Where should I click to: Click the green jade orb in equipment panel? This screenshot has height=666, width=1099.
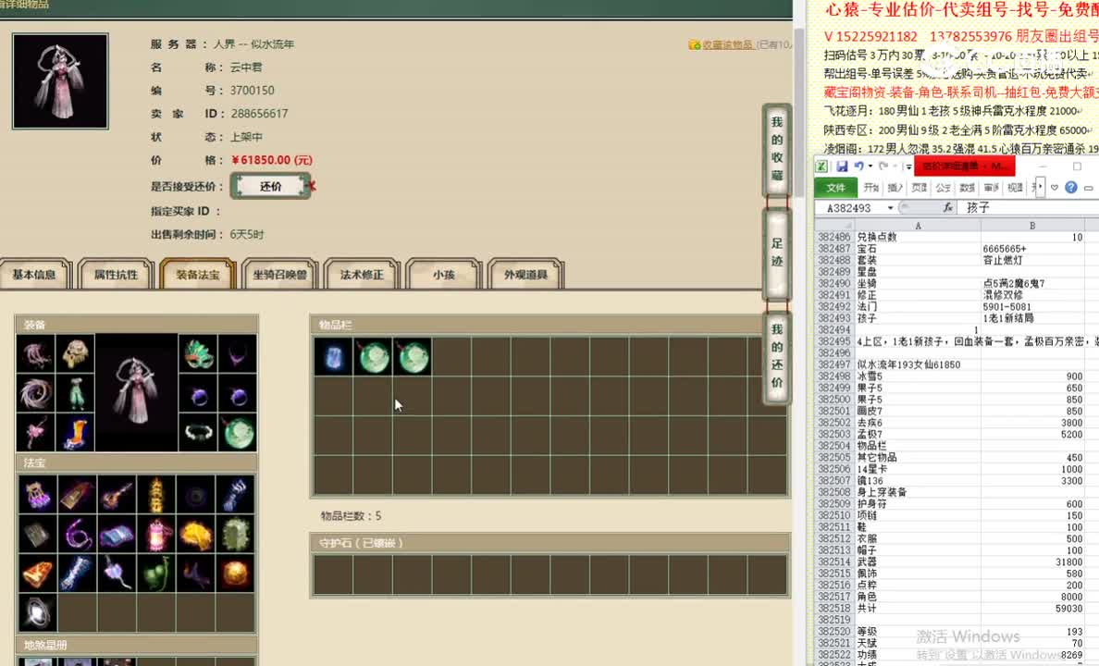click(238, 433)
